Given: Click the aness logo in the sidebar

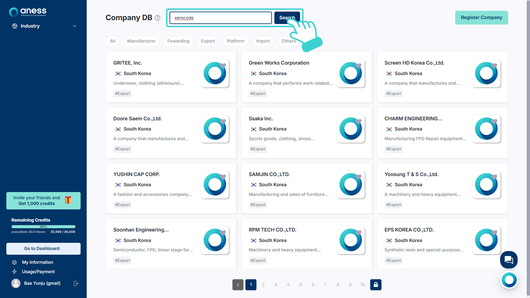Looking at the screenshot, I should [28, 12].
